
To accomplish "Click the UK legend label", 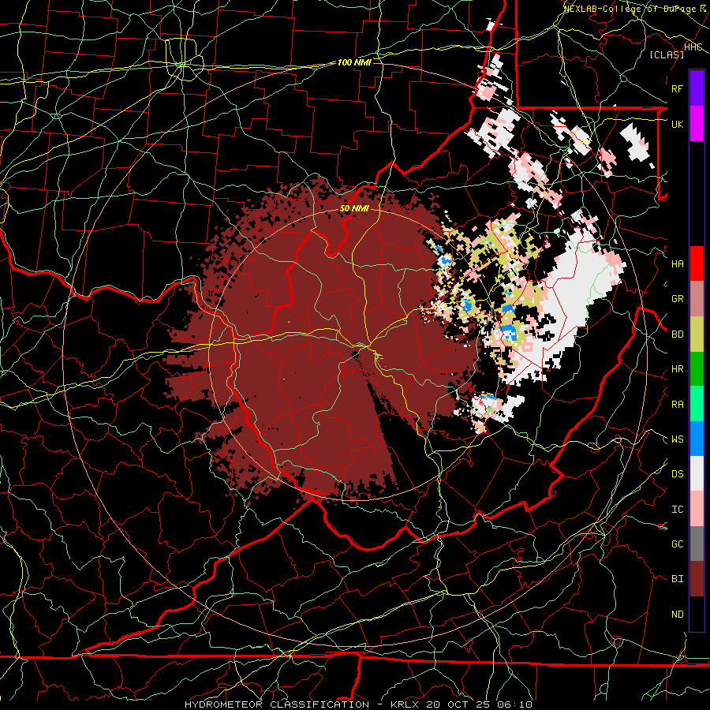I will pyautogui.click(x=677, y=124).
